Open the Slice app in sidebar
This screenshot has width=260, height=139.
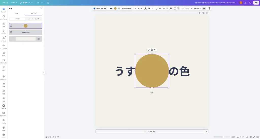pyautogui.click(x=4, y=128)
